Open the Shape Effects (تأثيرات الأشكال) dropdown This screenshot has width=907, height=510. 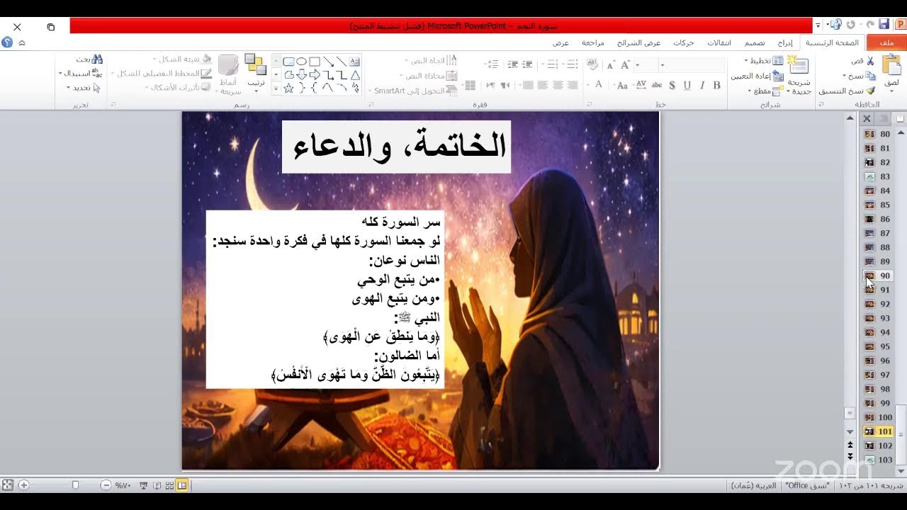click(x=177, y=87)
